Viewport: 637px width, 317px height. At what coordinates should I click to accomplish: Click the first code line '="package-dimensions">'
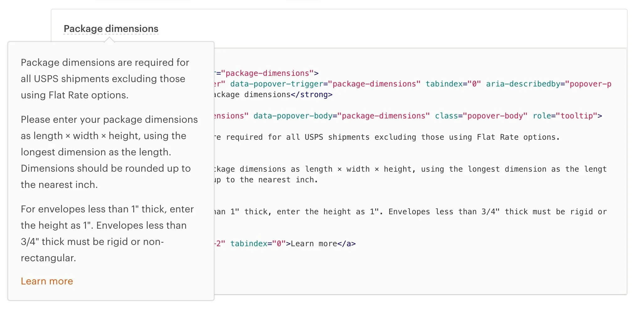266,73
